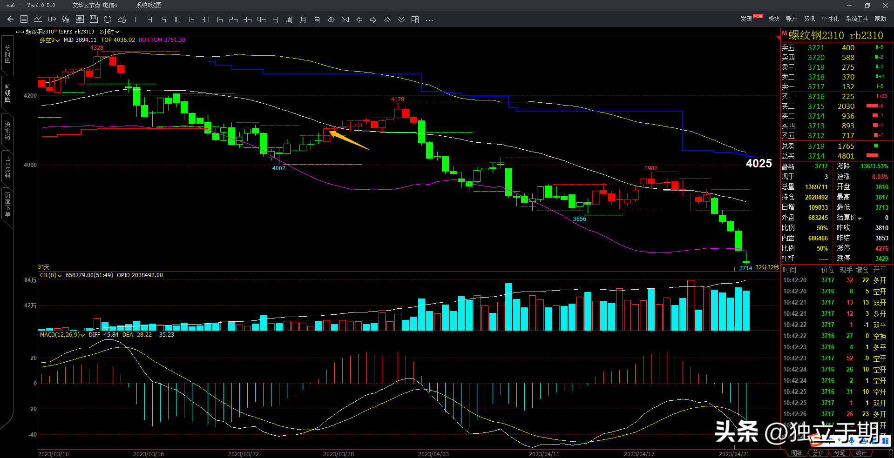Screen dimensions: 894x458
Task: Expand the MACD(12,26,9) indicator dropdown
Action: click(62, 335)
